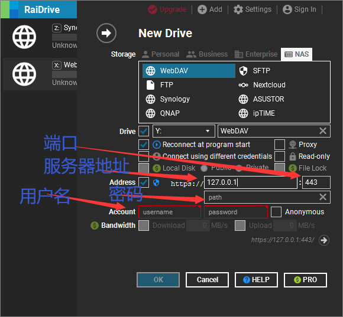Toggle the Upload bandwidth checkbox
Viewport: 343px width, 317px height.
[x=240, y=226]
